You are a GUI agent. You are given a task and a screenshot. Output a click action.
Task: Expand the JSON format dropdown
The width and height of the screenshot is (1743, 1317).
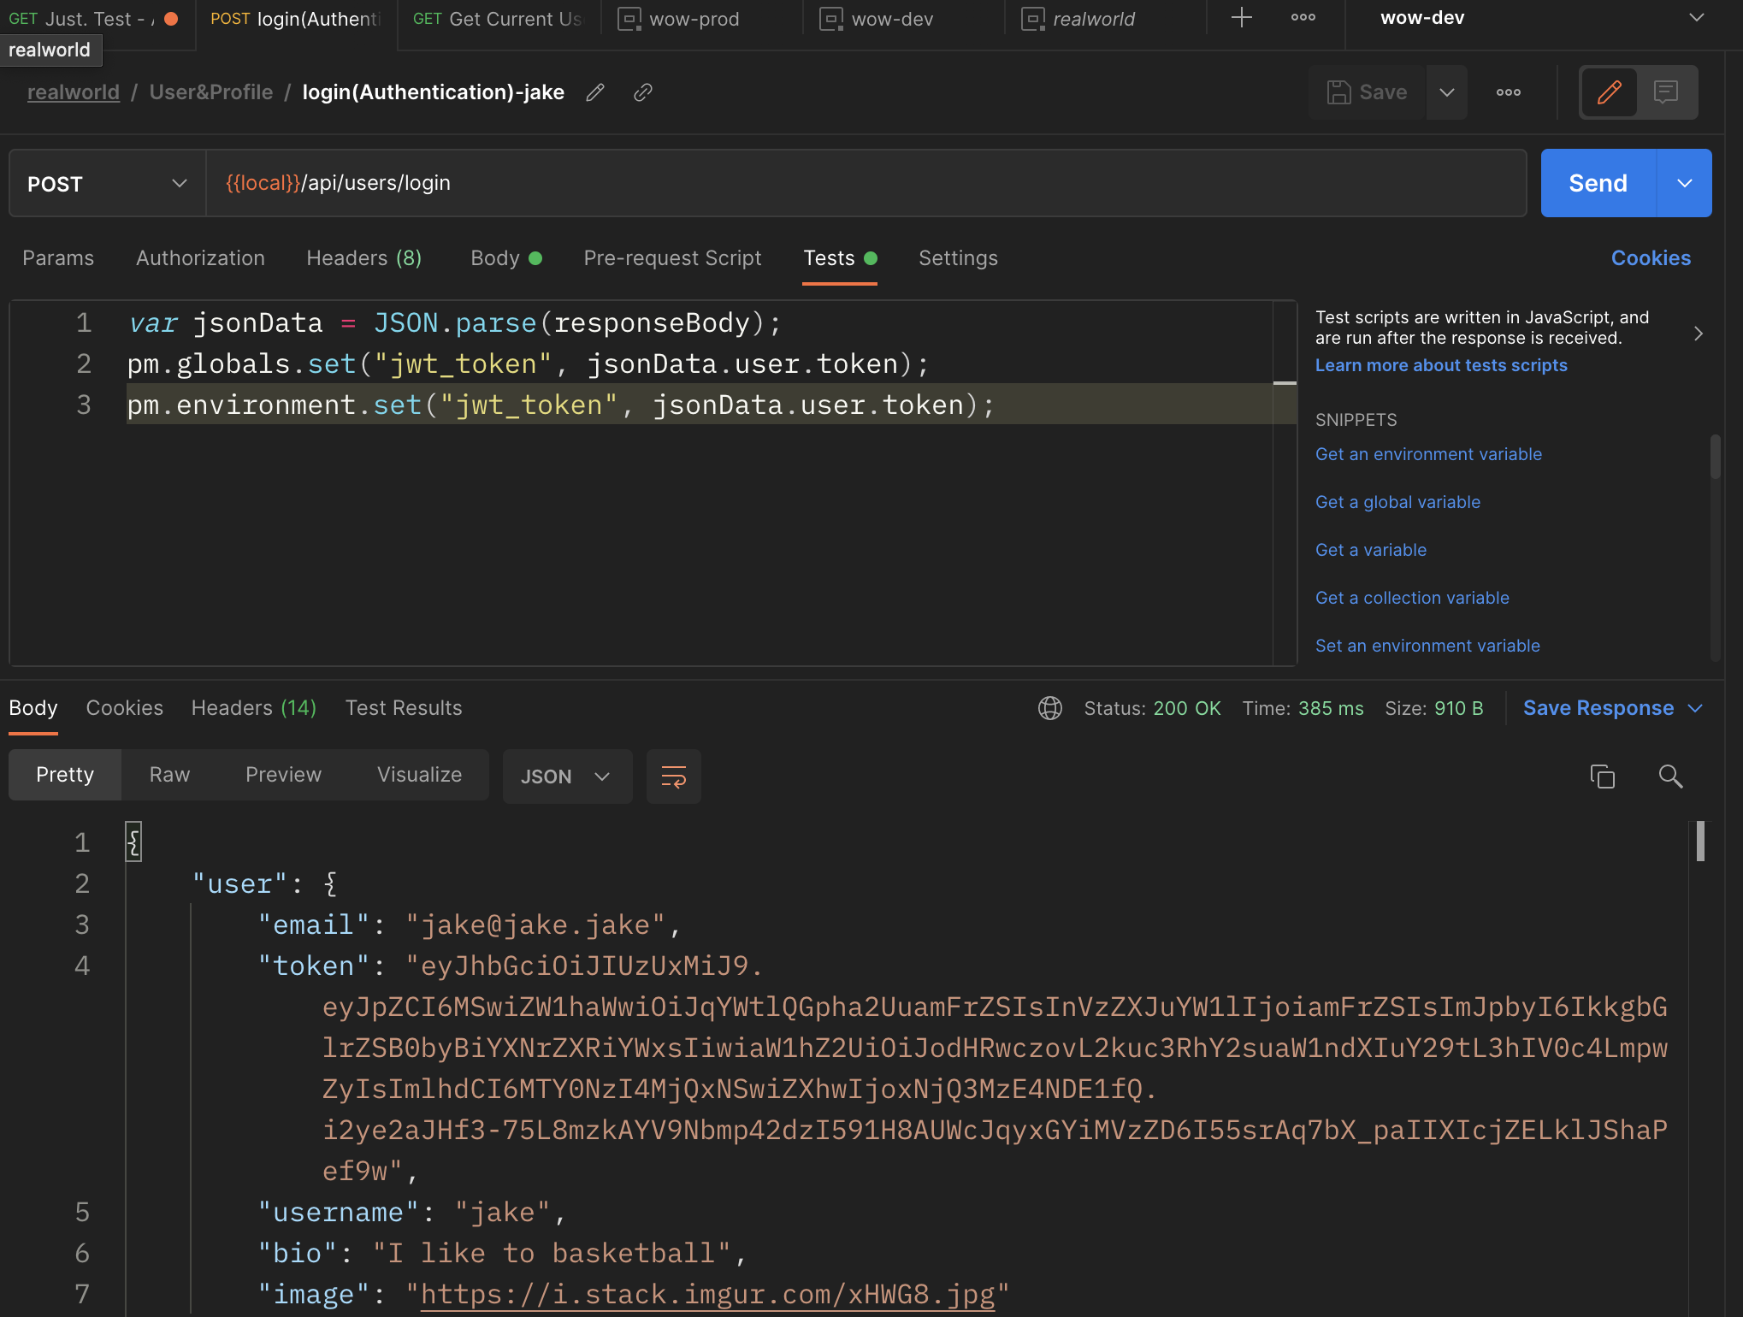pyautogui.click(x=566, y=777)
